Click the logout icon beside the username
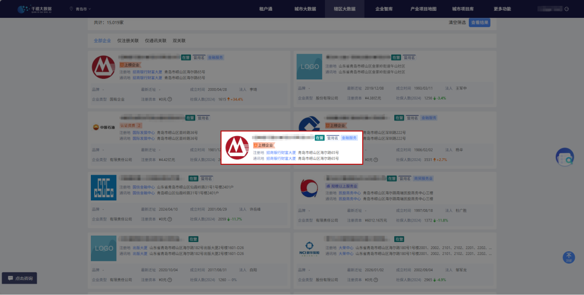The width and height of the screenshot is (584, 295). coord(567,9)
